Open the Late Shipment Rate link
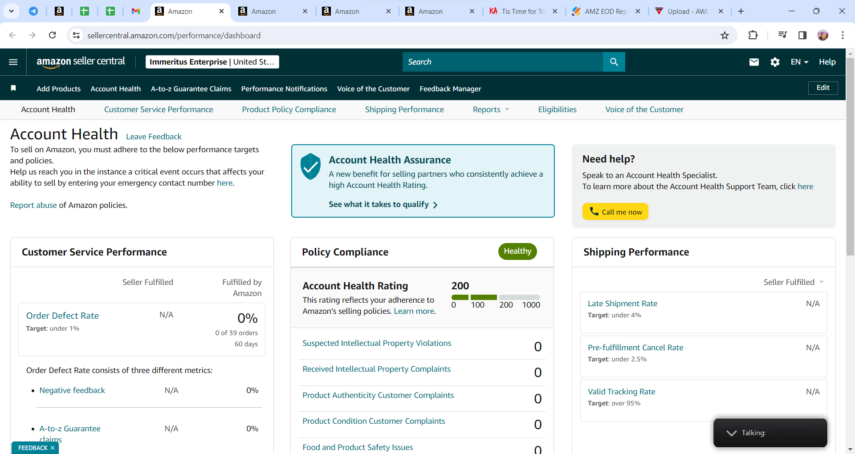Image resolution: width=855 pixels, height=454 pixels. [623, 304]
